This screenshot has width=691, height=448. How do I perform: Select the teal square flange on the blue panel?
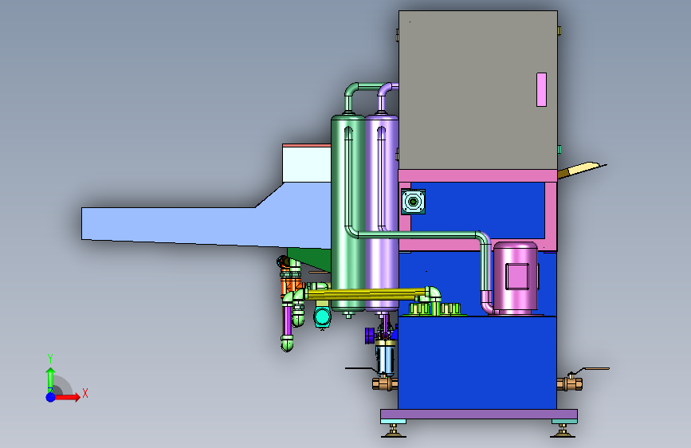[413, 202]
